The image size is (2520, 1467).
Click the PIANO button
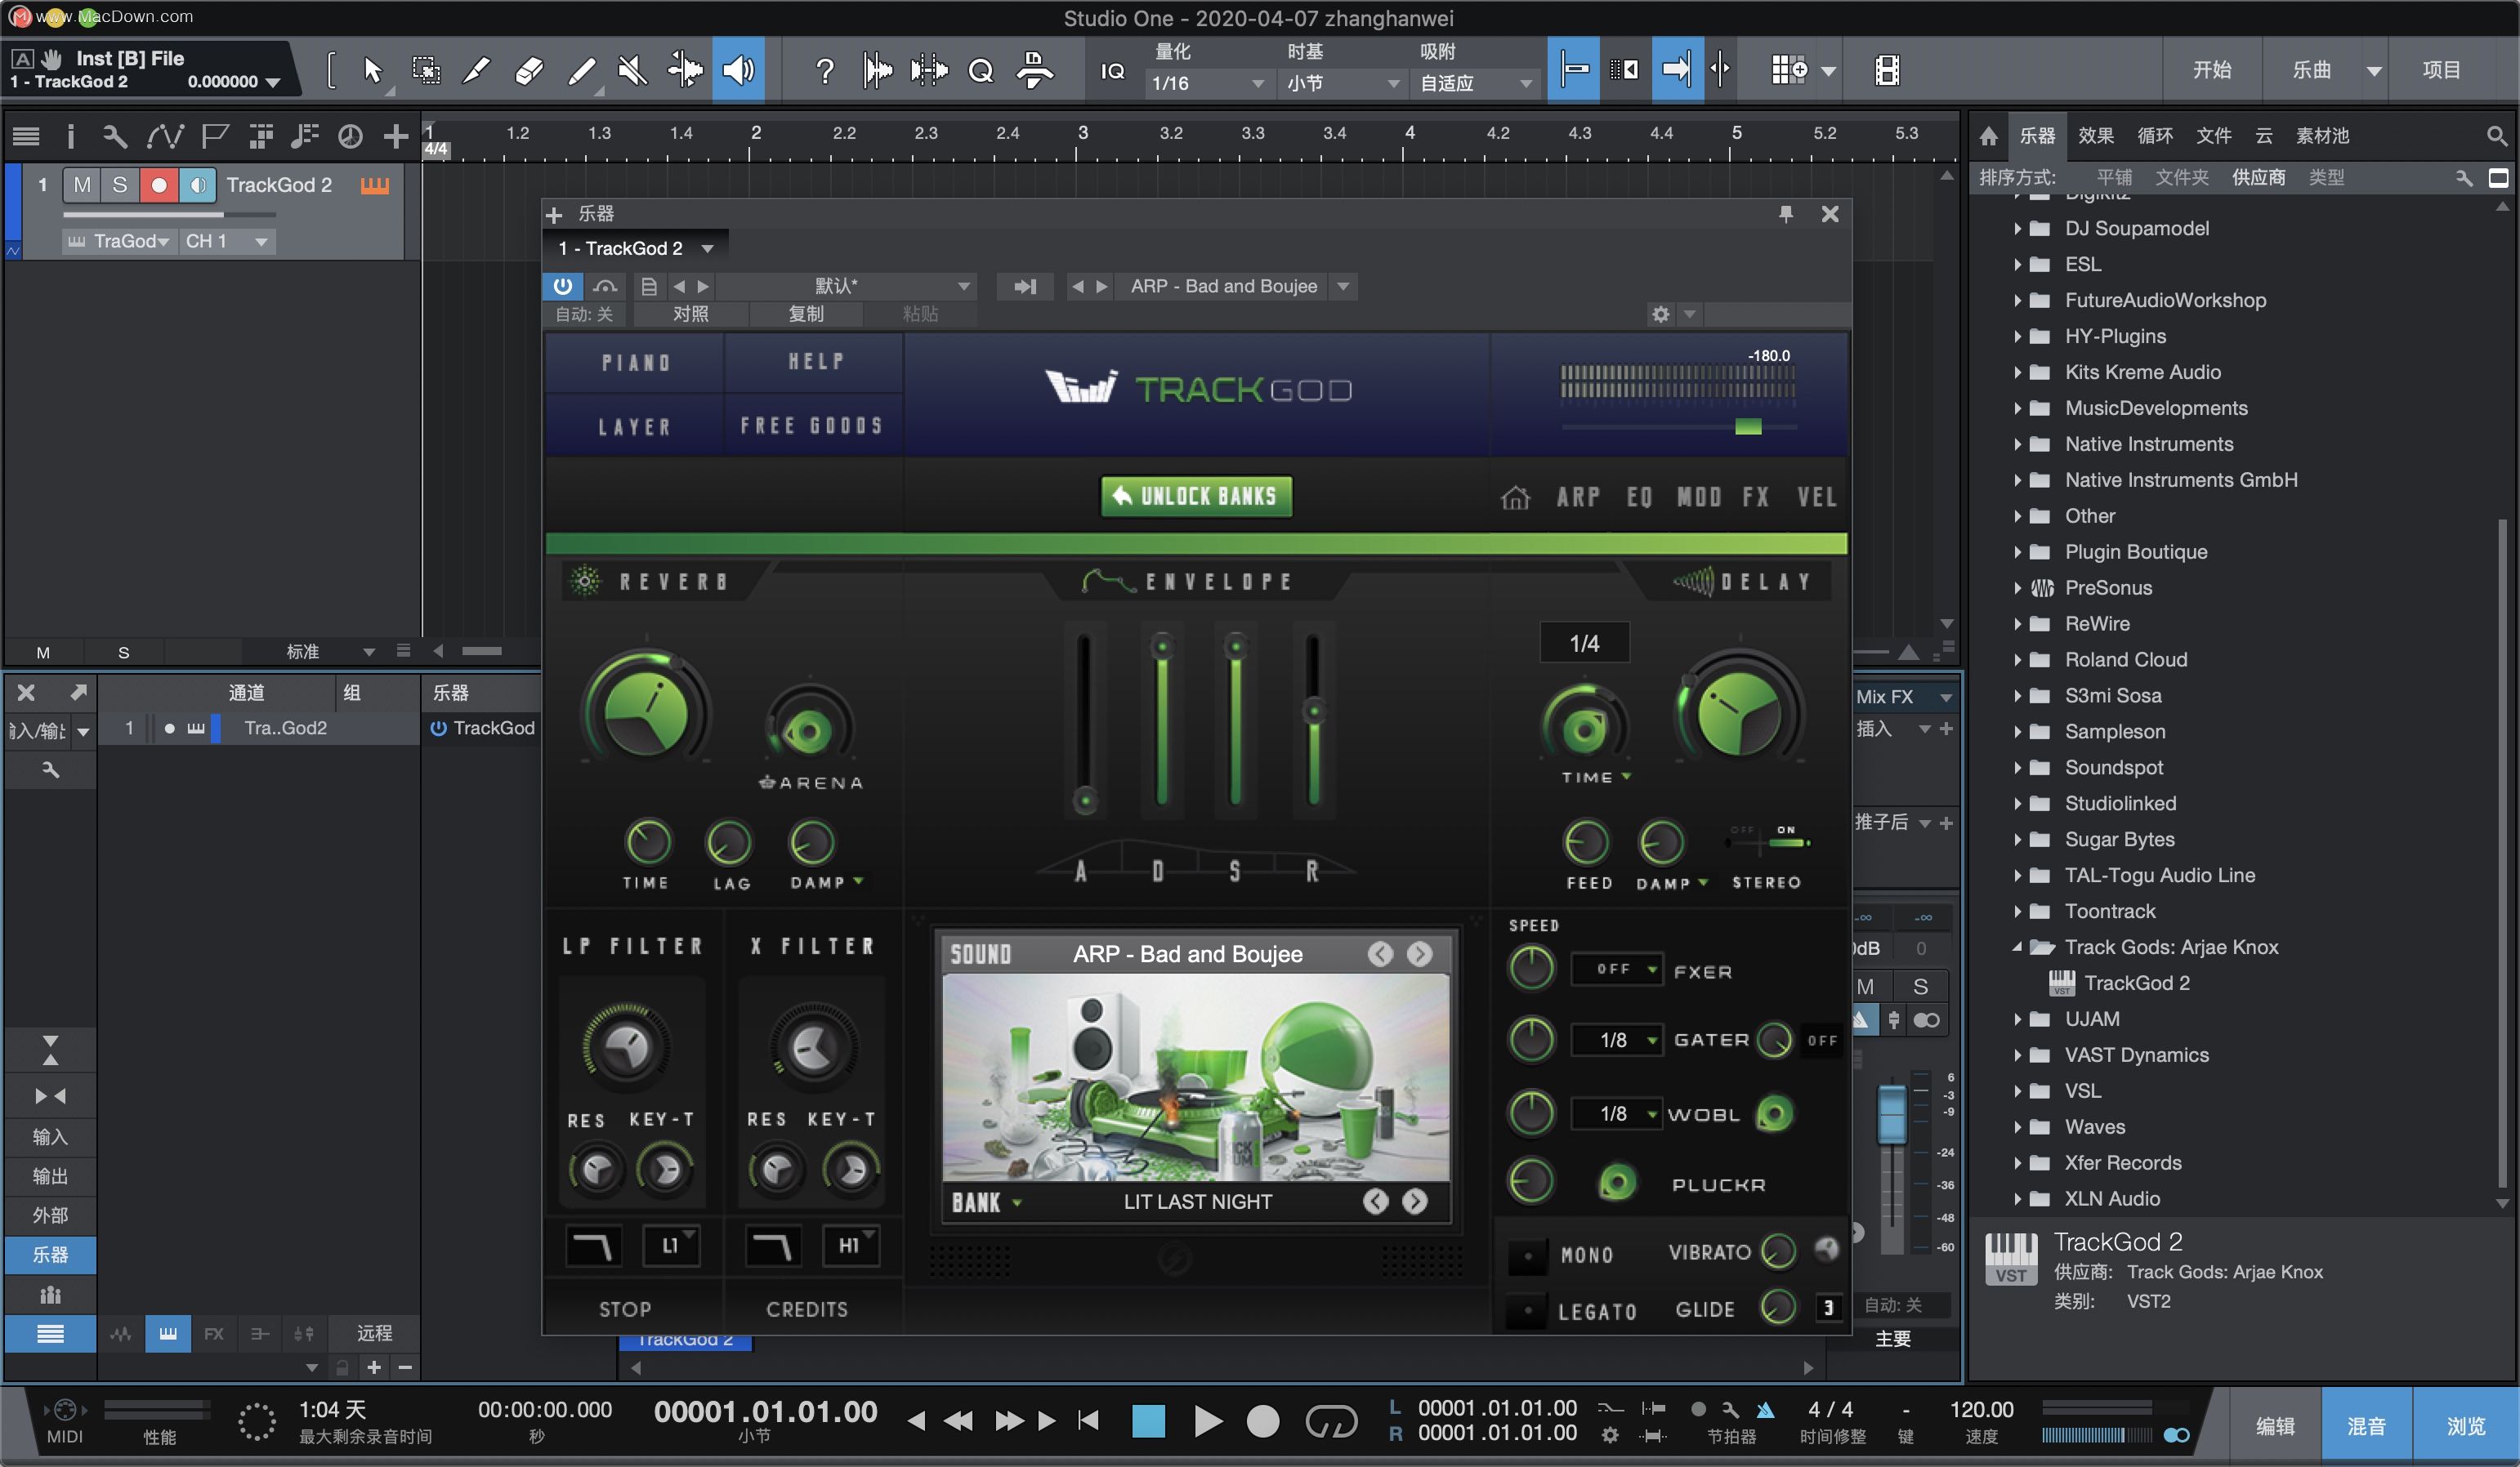635,363
